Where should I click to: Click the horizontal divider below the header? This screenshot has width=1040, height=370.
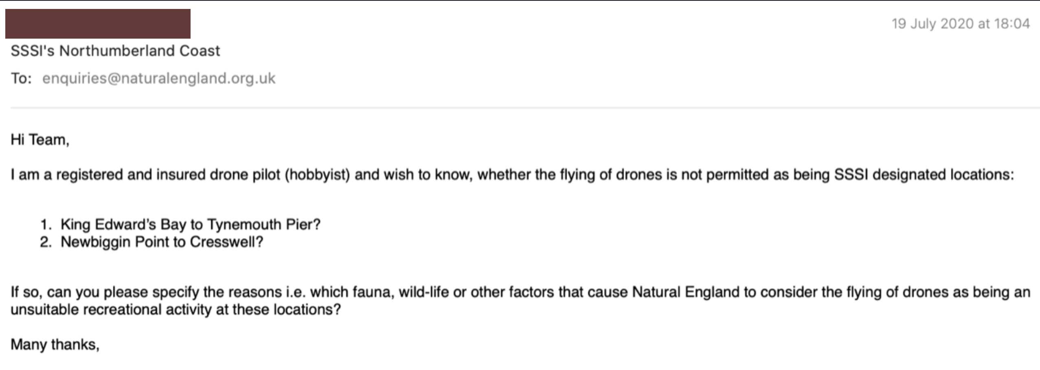(525, 108)
